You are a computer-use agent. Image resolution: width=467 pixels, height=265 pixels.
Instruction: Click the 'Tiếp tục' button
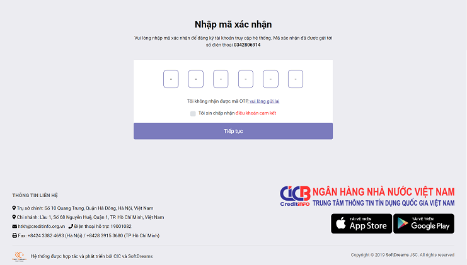[x=233, y=131]
